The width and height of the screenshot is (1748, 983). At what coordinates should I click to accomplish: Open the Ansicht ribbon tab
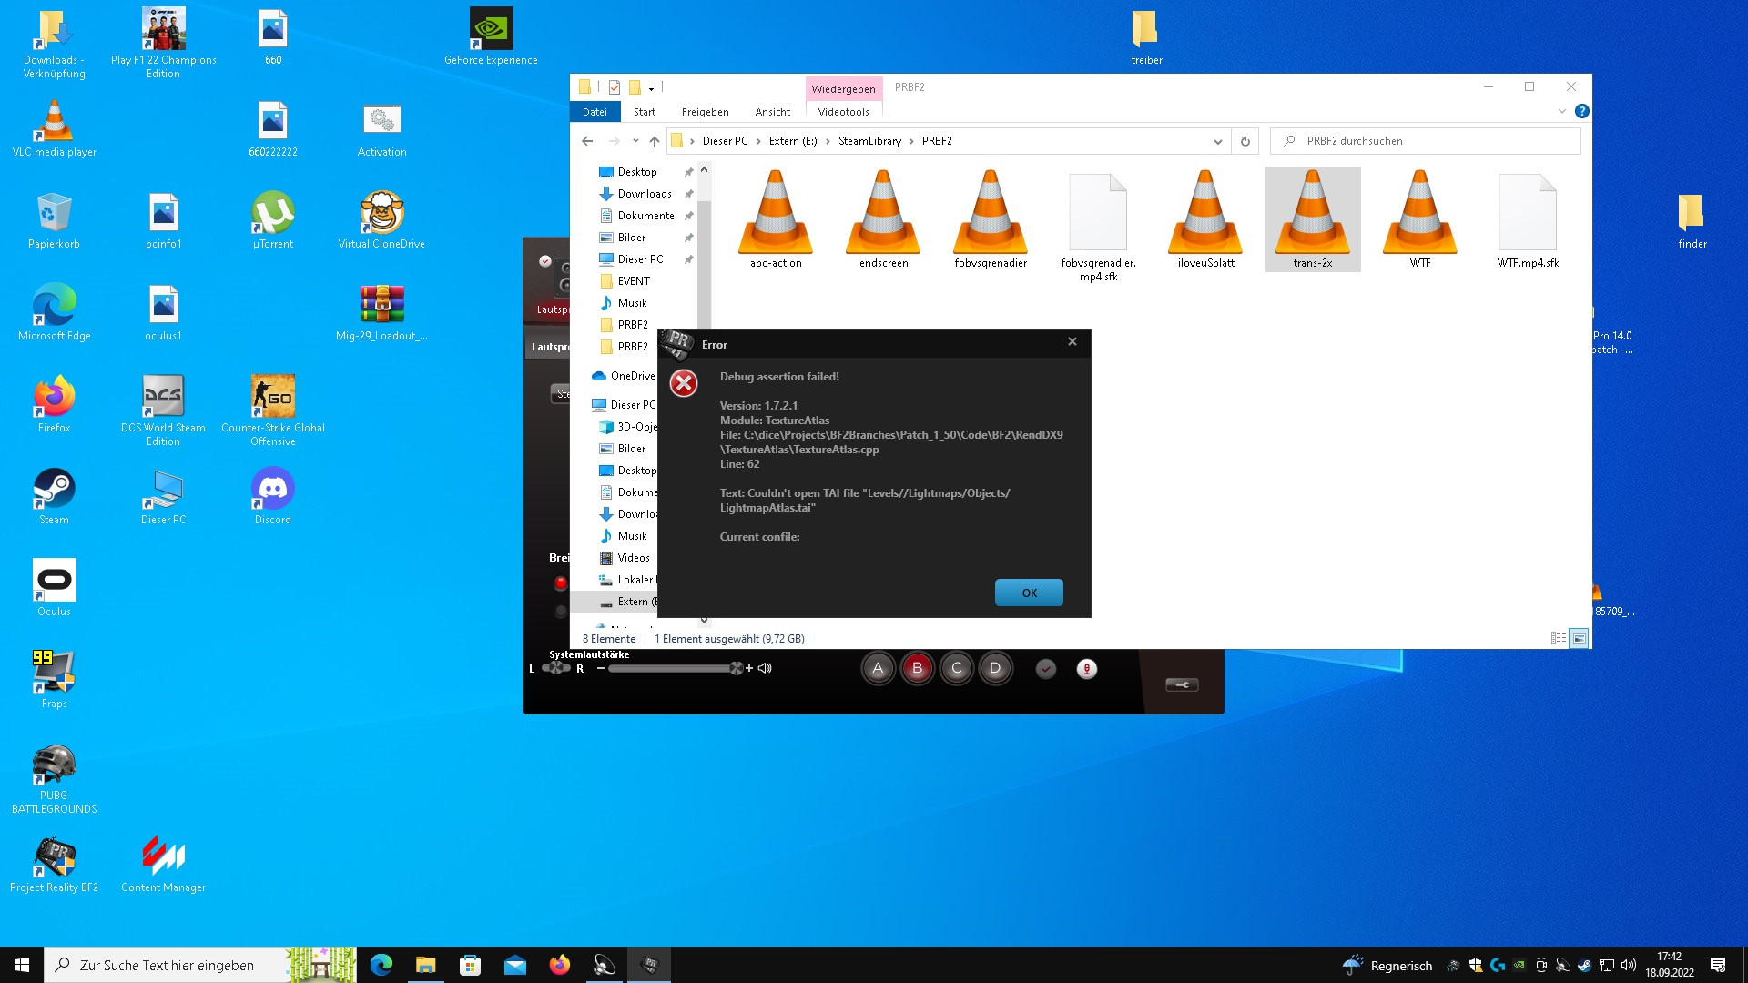(x=772, y=112)
